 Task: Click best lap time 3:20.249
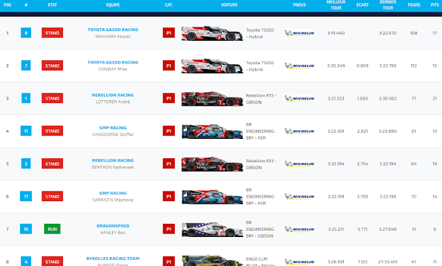[x=336, y=66]
